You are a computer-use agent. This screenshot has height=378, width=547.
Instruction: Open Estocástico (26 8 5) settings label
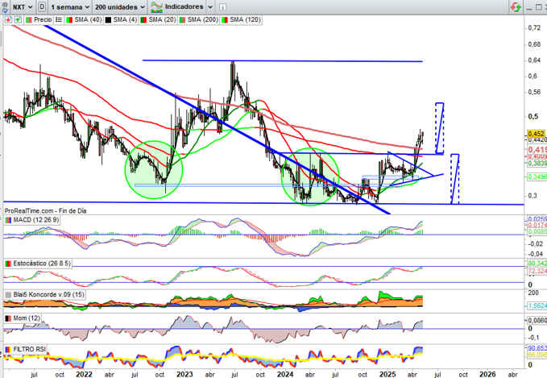click(42, 264)
